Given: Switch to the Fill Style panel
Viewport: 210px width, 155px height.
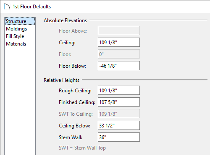Looking at the screenshot, I should click(15, 36).
